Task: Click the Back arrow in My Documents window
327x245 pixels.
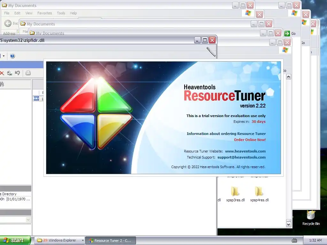Action: [8, 23]
